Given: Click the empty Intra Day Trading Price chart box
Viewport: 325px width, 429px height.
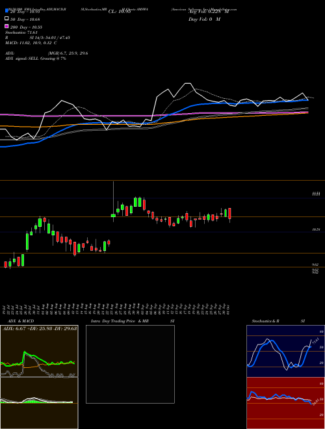Looking at the screenshot, I should tap(130, 364).
